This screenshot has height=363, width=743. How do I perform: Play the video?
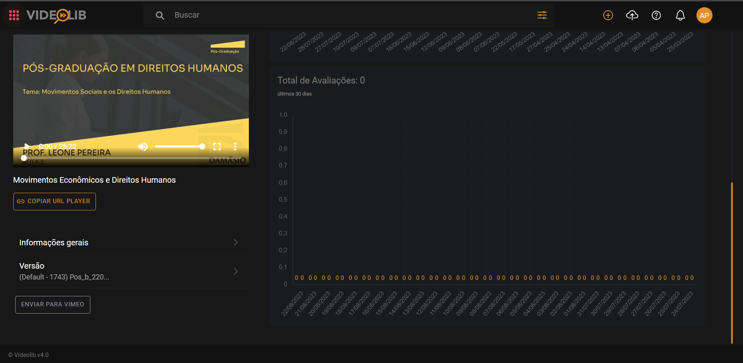pyautogui.click(x=27, y=147)
